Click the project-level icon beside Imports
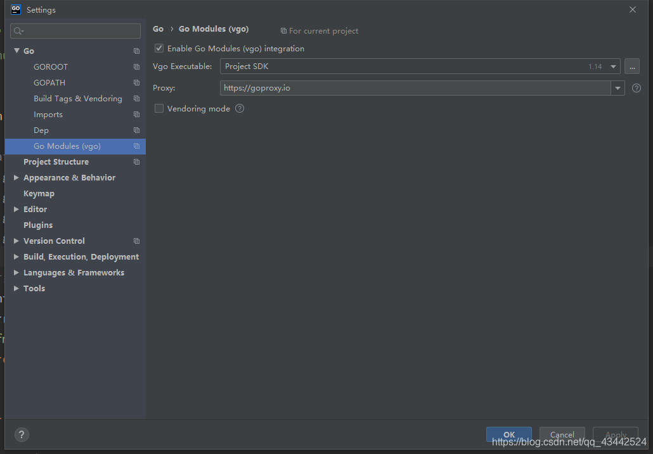Viewport: 653px width, 454px height. pos(136,115)
